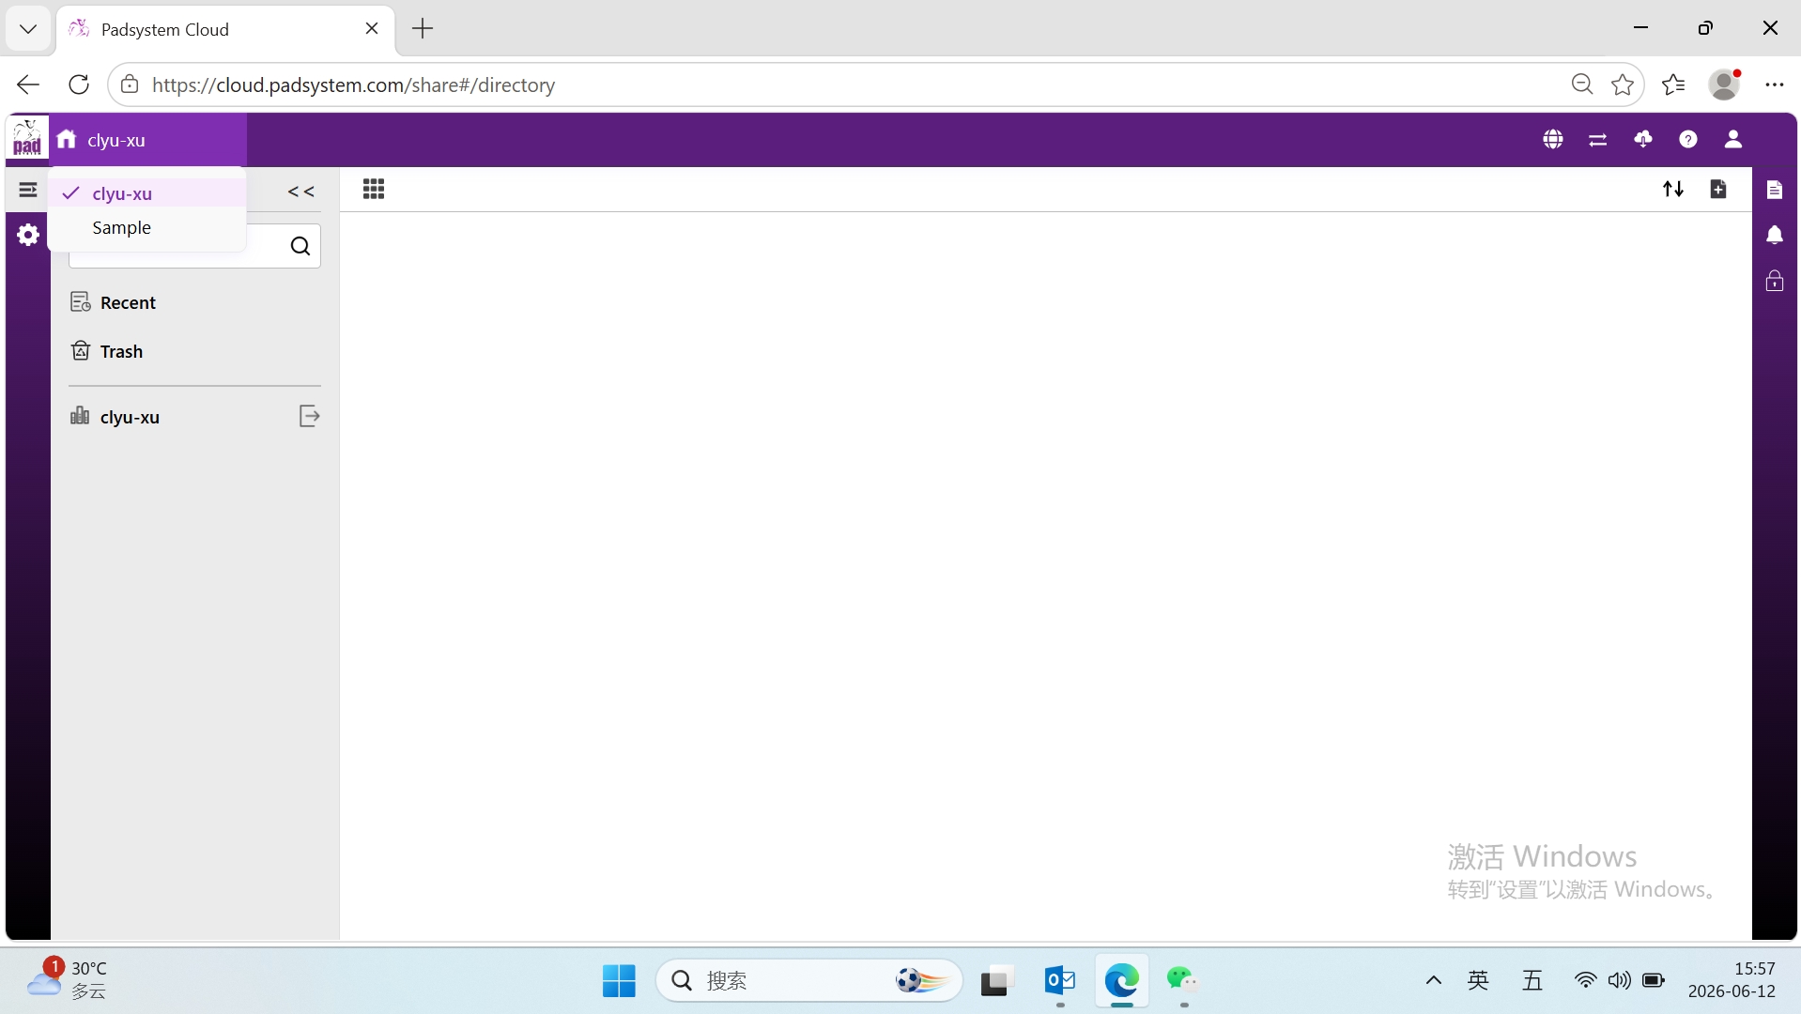
Task: Open the Windows Start menu
Action: pyautogui.click(x=619, y=981)
